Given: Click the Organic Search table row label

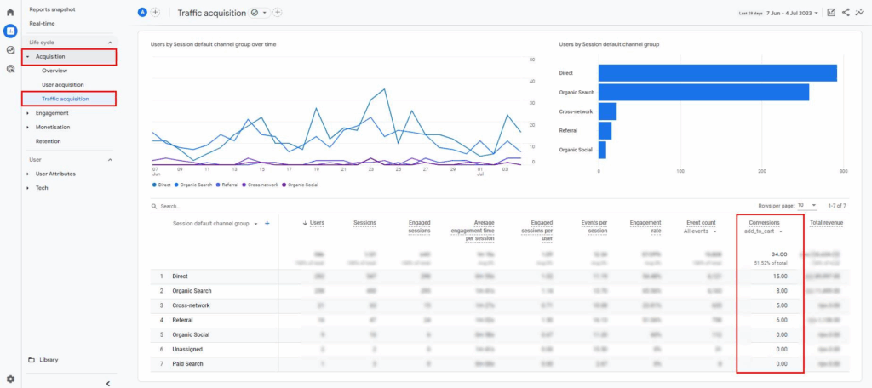Looking at the screenshot, I should pos(192,291).
